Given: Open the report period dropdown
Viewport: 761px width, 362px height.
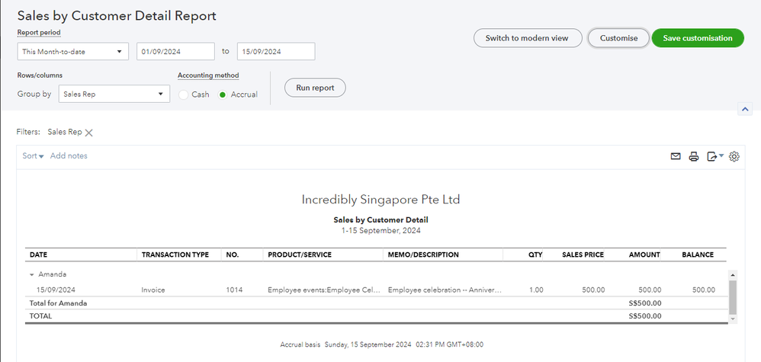Looking at the screenshot, I should pyautogui.click(x=72, y=51).
